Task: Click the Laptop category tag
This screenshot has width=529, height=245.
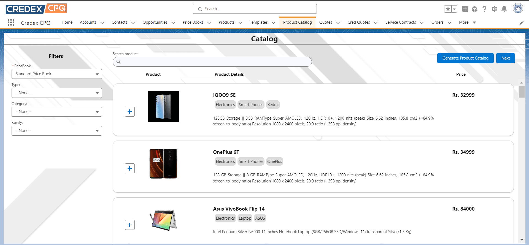Action: coord(245,218)
